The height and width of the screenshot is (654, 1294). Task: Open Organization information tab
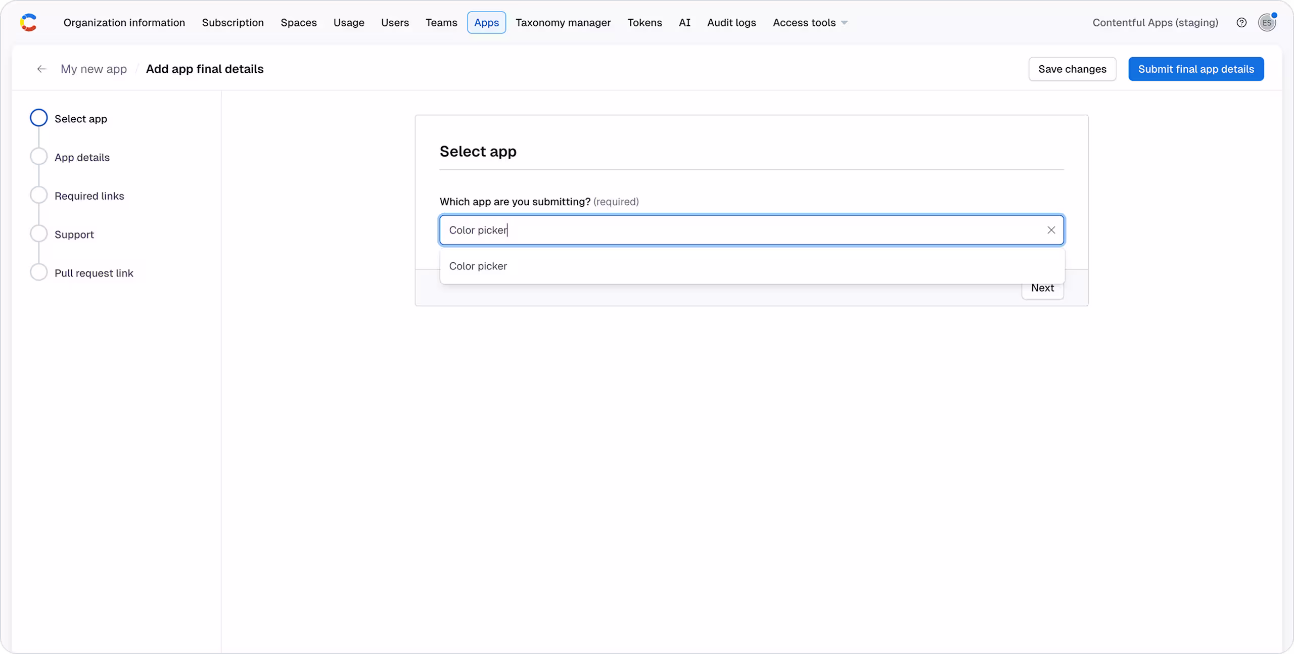pos(124,23)
